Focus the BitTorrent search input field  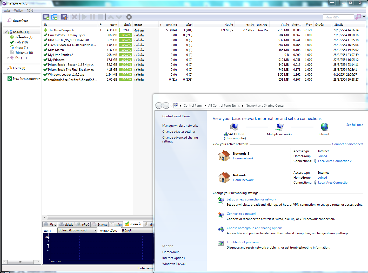(338, 17)
